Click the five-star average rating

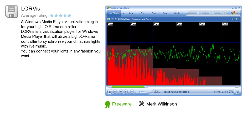[60, 15]
